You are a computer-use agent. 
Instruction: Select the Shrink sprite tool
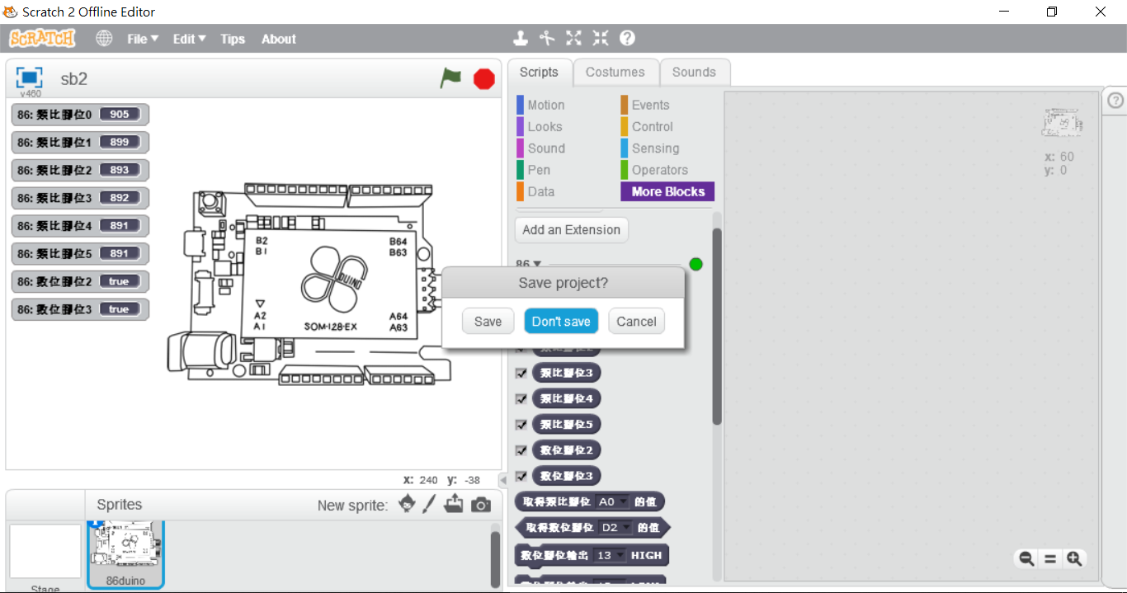(601, 38)
